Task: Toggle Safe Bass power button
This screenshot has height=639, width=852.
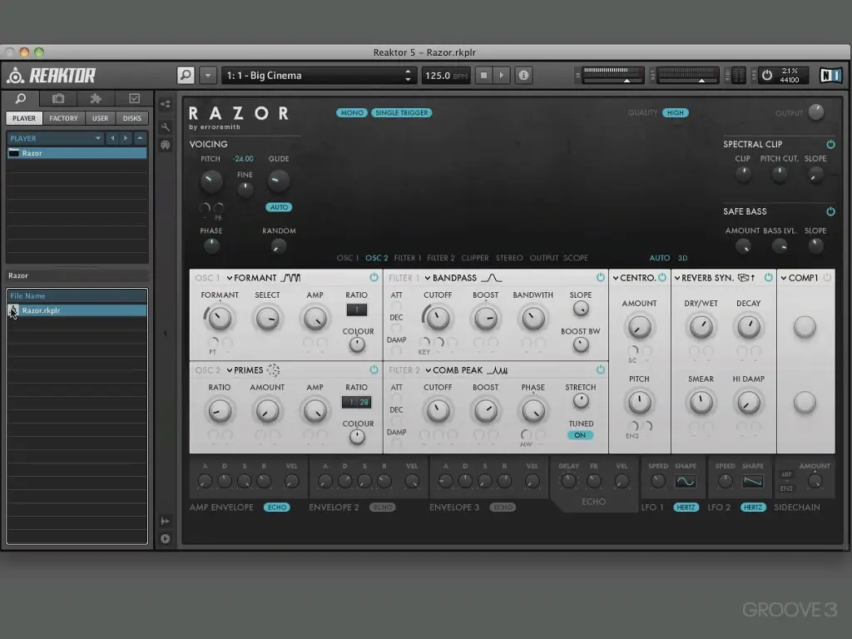Action: [x=830, y=211]
